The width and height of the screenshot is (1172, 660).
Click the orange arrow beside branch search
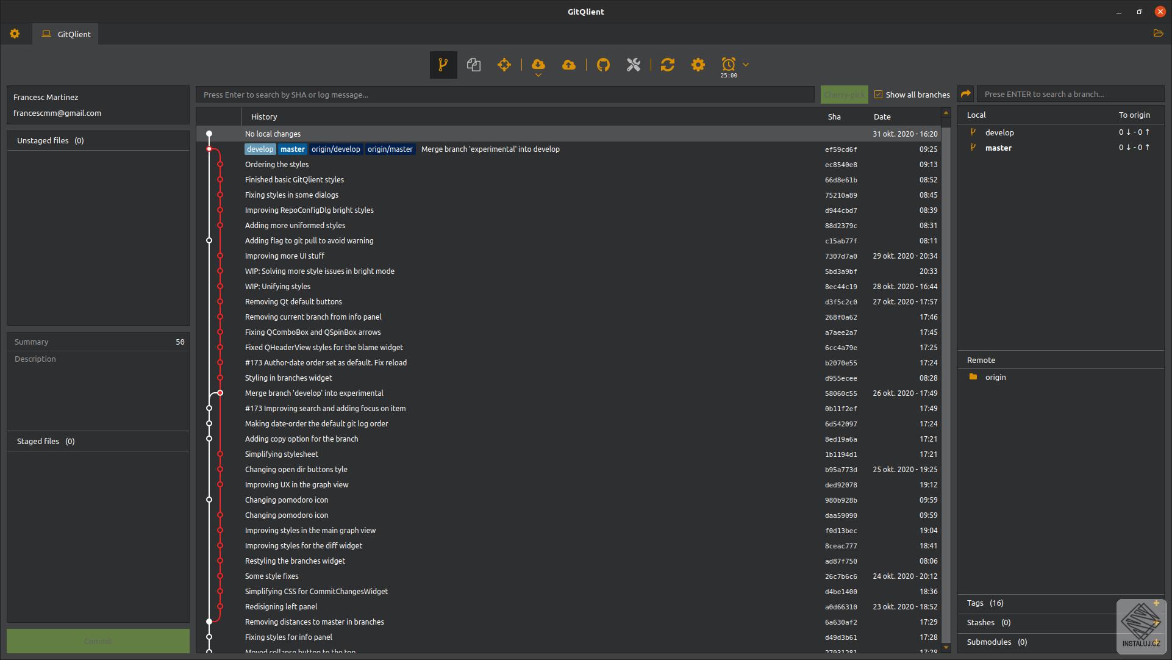coord(966,94)
